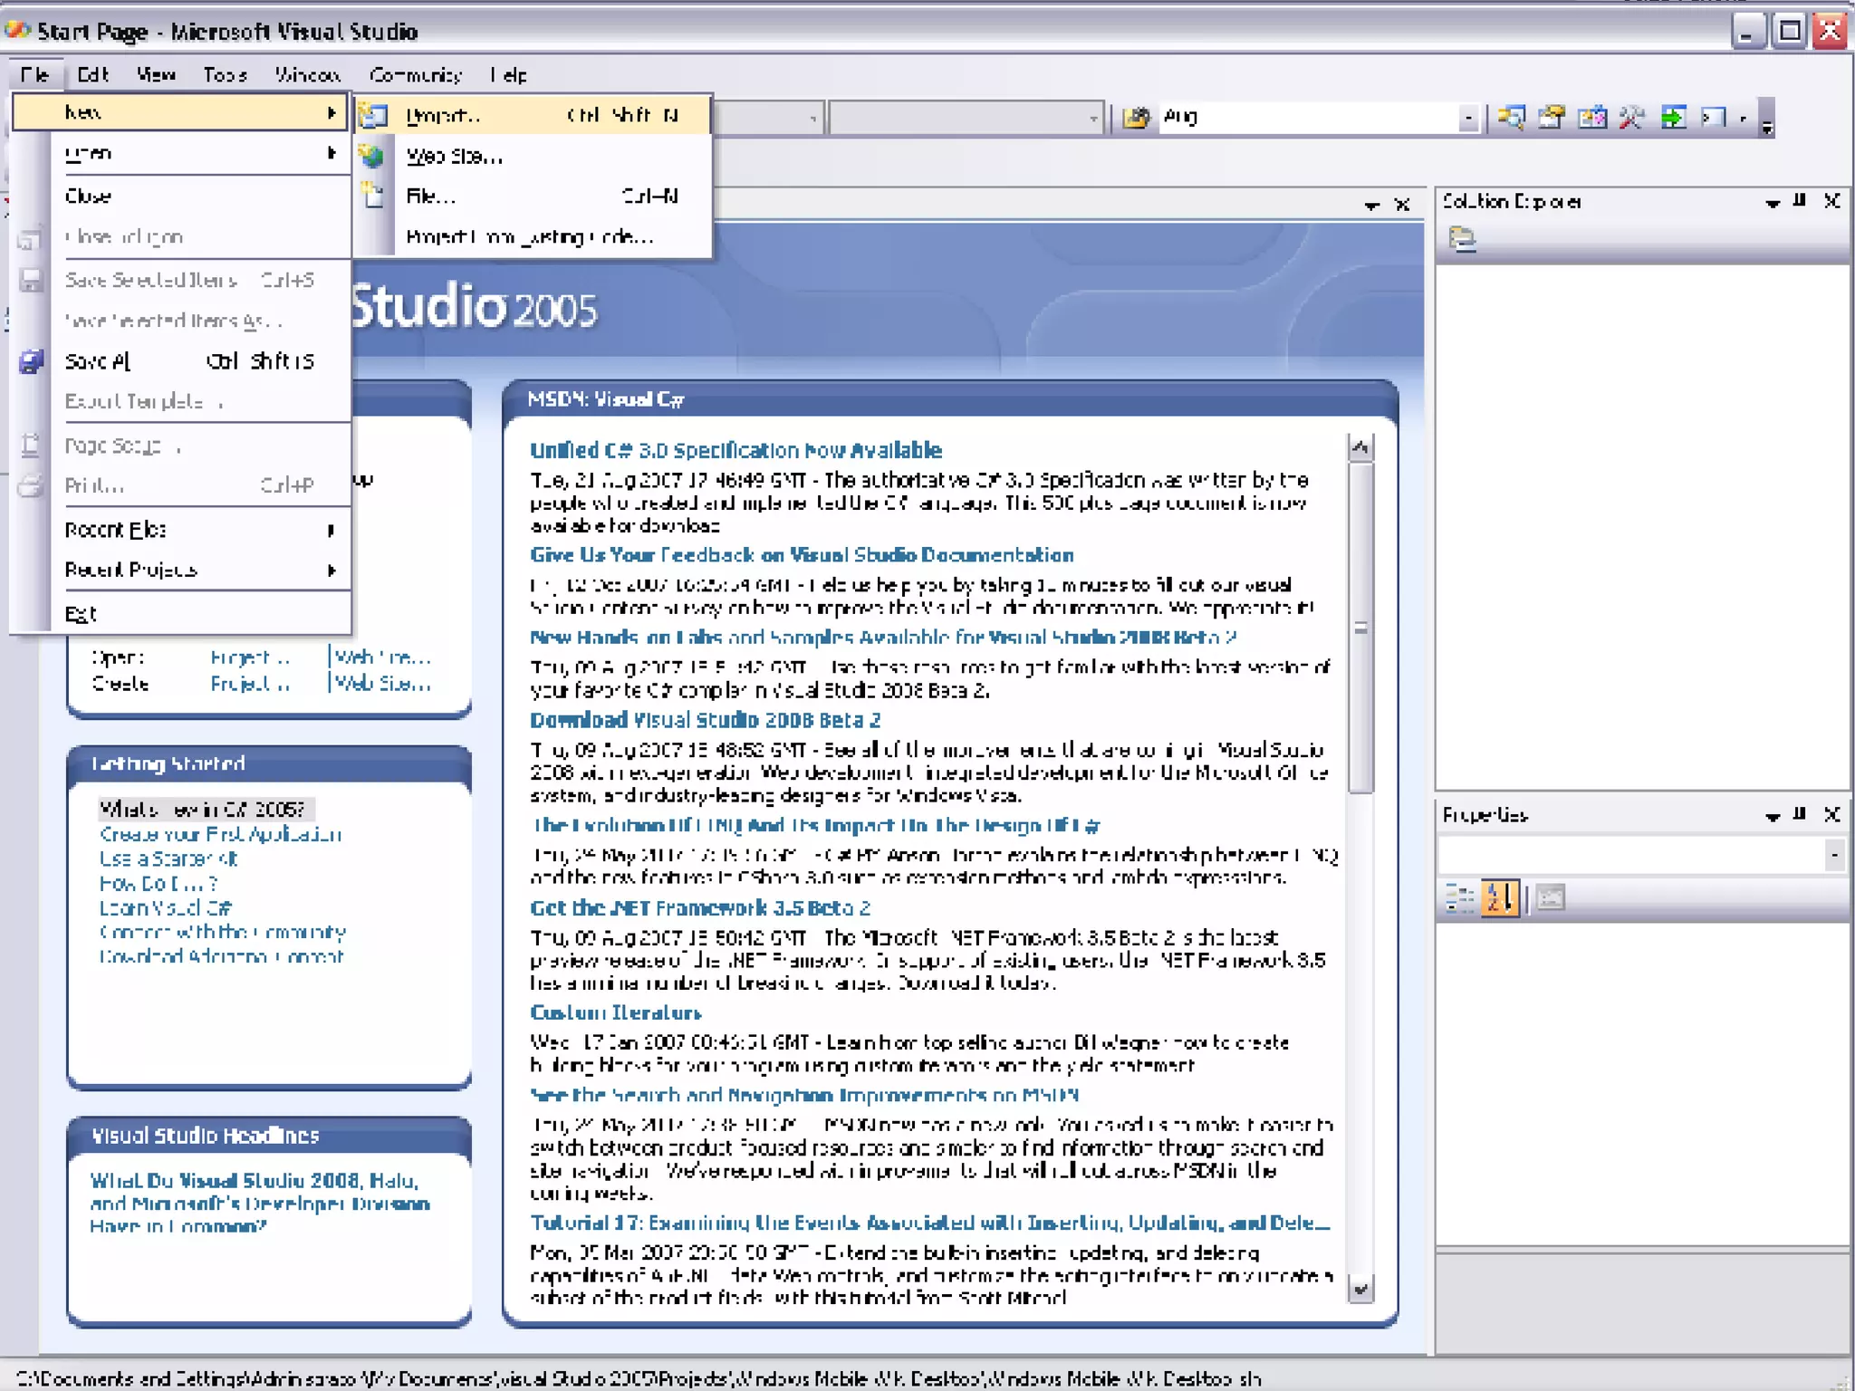Viewport: 1855px width, 1391px height.
Task: Click the Find in Files folder icon
Action: click(x=1136, y=117)
